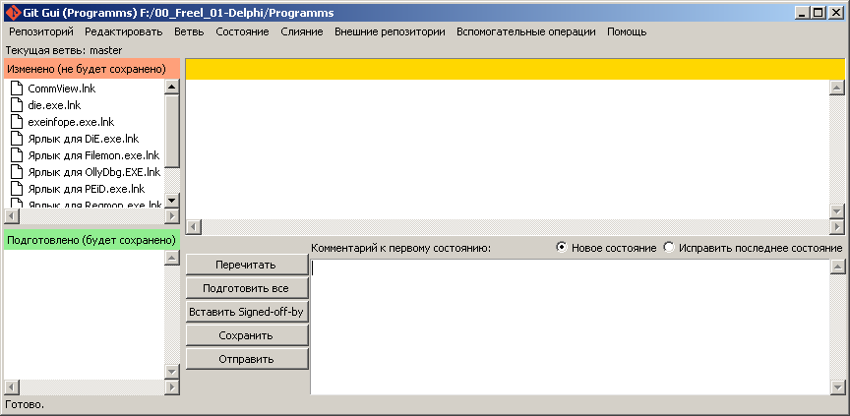Click down arrow of staged files scrollbar
The width and height of the screenshot is (850, 416).
coord(172,372)
